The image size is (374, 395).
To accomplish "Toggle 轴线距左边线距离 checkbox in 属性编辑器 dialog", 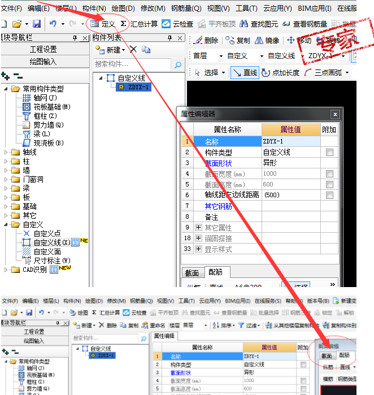I will pyautogui.click(x=329, y=195).
